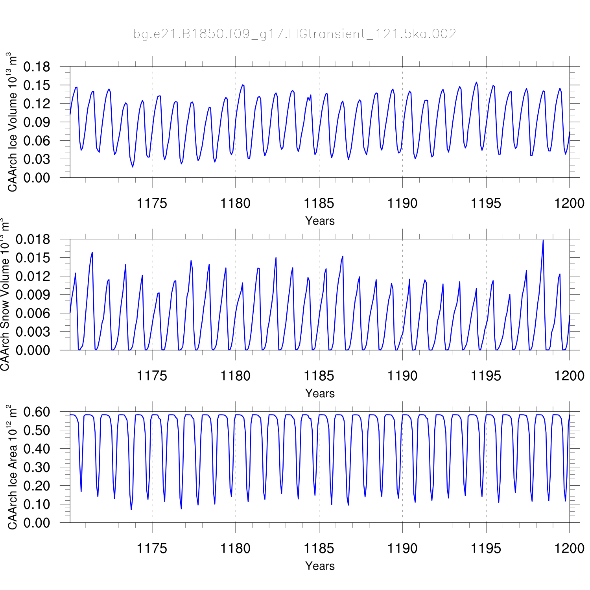Click the plot title text at the top
The height and width of the screenshot is (590, 590).
pyautogui.click(x=295, y=34)
